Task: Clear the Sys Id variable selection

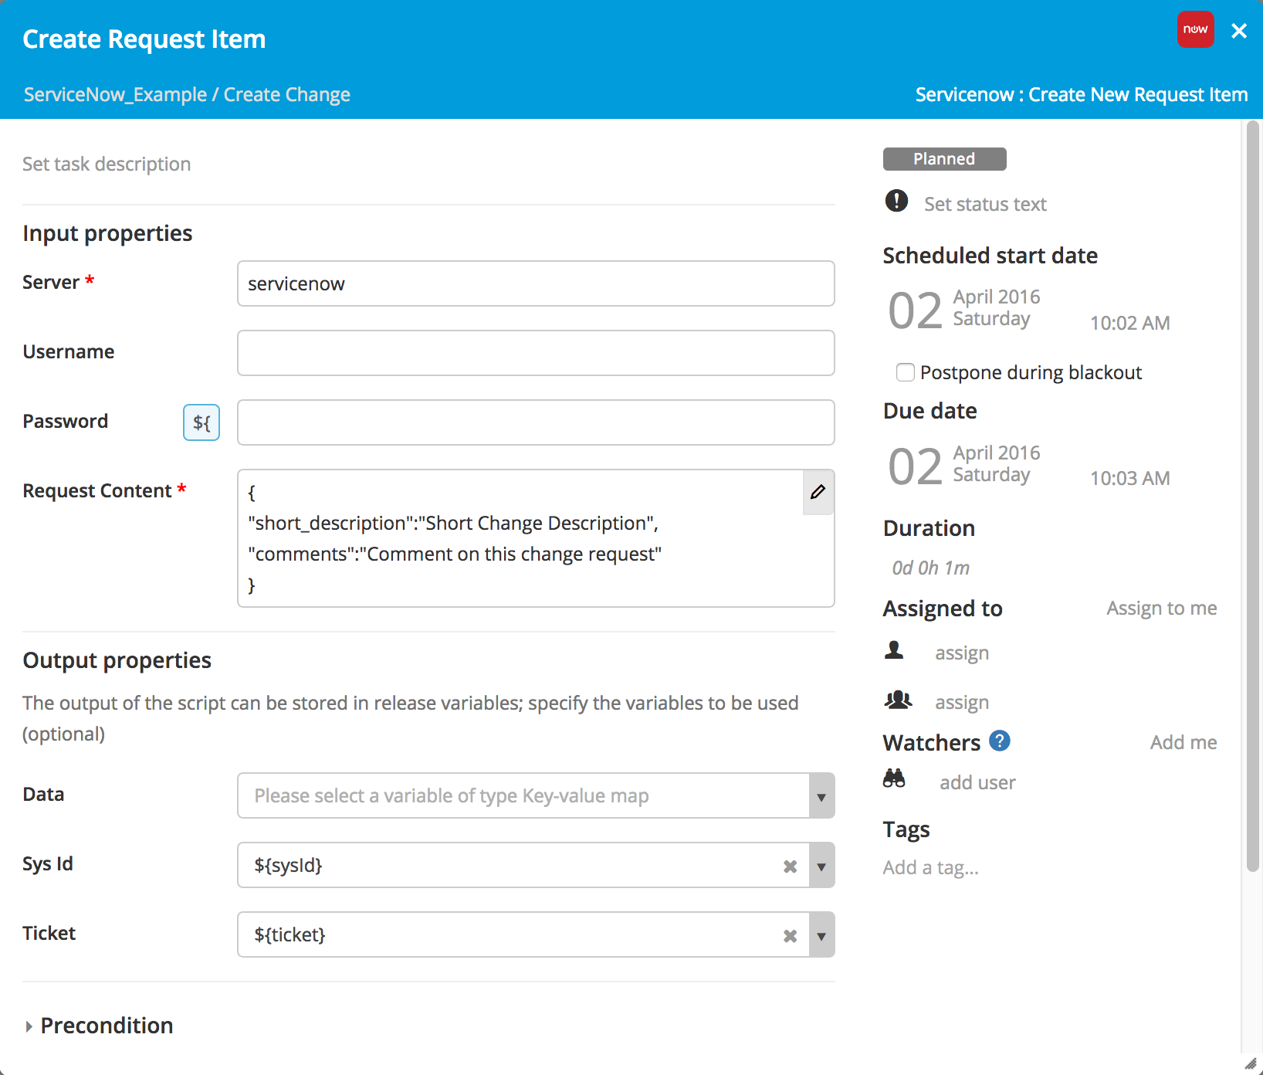Action: pyautogui.click(x=790, y=866)
